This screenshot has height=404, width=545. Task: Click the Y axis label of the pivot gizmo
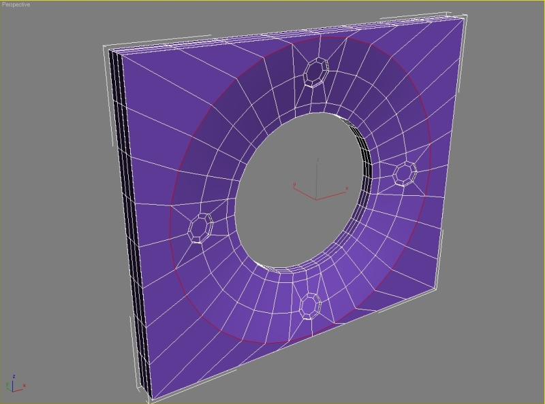click(x=294, y=184)
